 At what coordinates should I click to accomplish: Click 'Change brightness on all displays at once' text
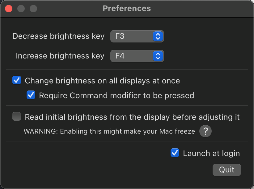[102, 81]
